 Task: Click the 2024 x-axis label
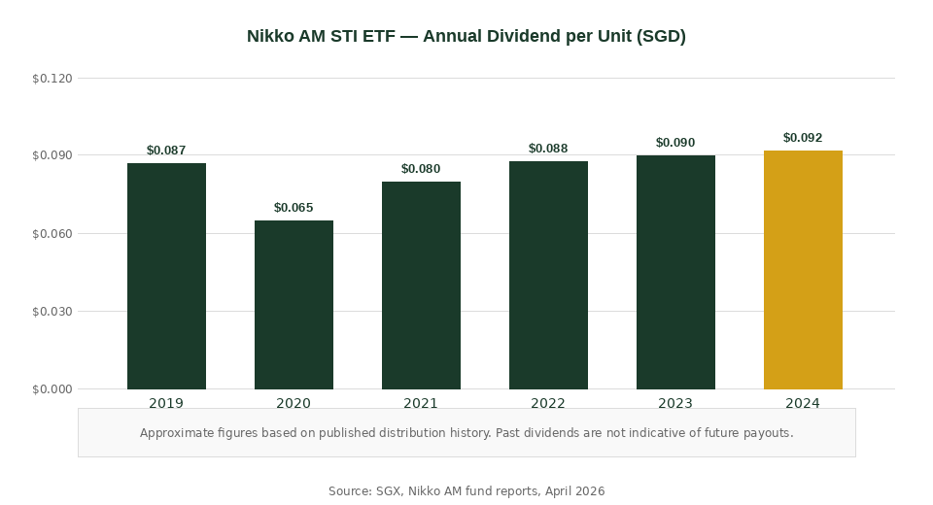pyautogui.click(x=803, y=403)
